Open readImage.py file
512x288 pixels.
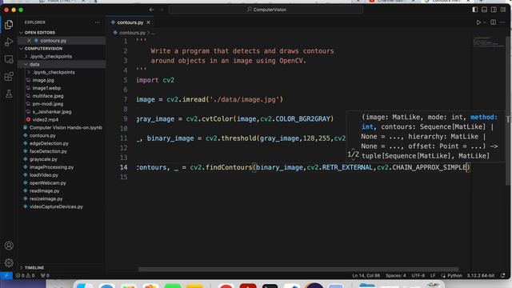(45, 190)
